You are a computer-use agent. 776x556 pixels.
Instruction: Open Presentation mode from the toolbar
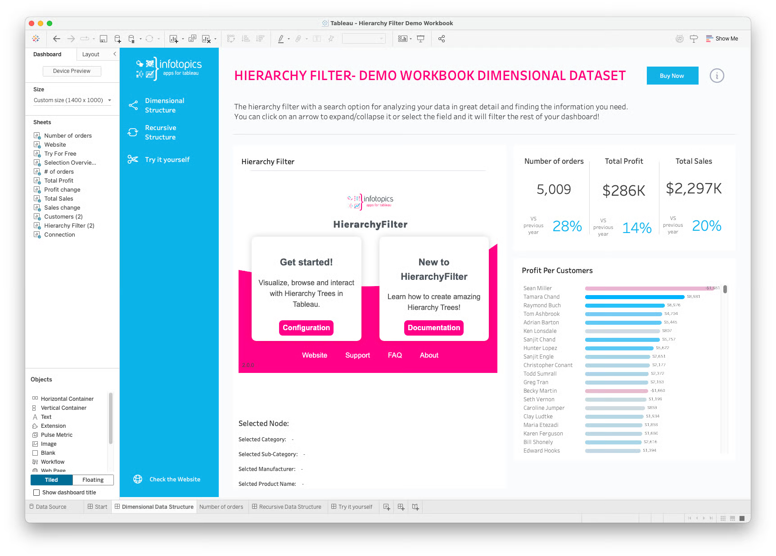coord(421,39)
